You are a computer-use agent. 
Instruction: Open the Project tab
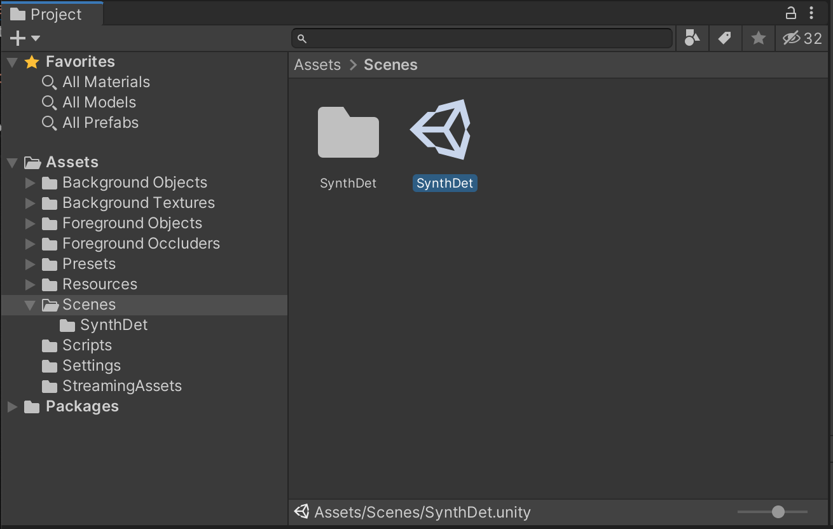[x=51, y=14]
